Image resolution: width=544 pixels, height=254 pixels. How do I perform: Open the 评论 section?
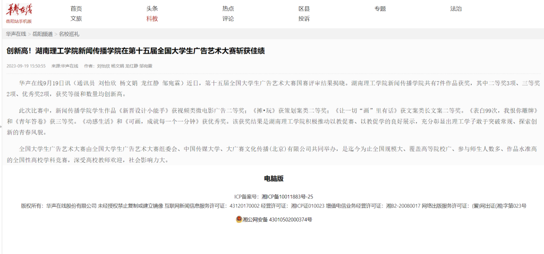228,19
